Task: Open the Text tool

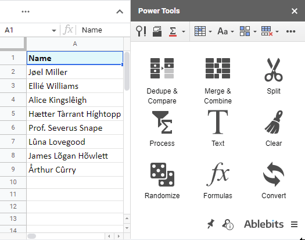Action: (218, 128)
